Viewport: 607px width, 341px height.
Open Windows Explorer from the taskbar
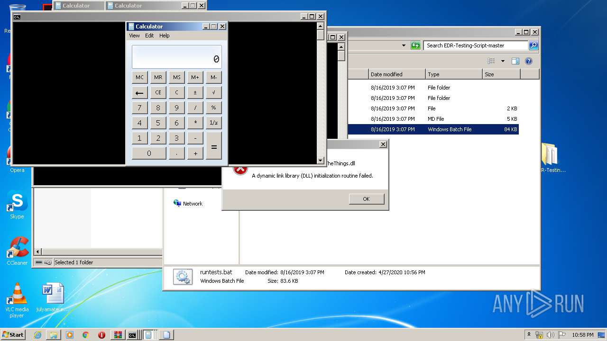tap(54, 335)
